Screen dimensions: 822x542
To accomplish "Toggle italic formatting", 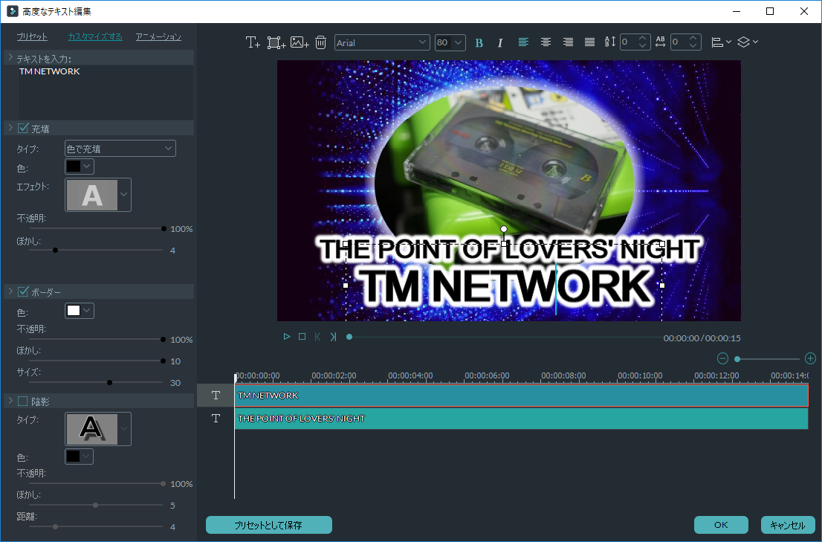I will (x=500, y=43).
